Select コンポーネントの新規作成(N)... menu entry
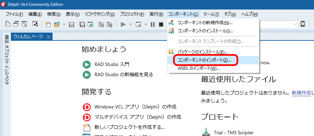314x136 pixels. coord(213,22)
